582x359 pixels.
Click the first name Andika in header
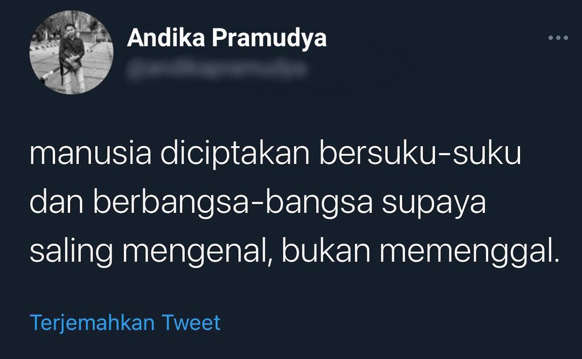[166, 37]
